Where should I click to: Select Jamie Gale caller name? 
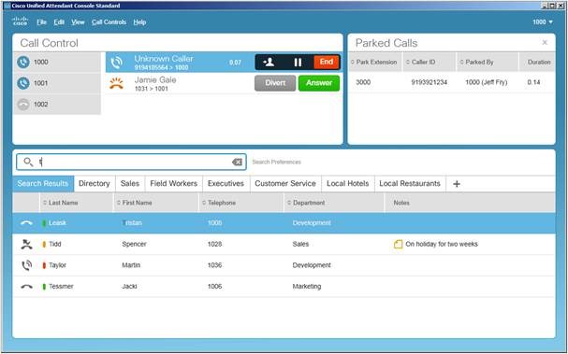(155, 79)
